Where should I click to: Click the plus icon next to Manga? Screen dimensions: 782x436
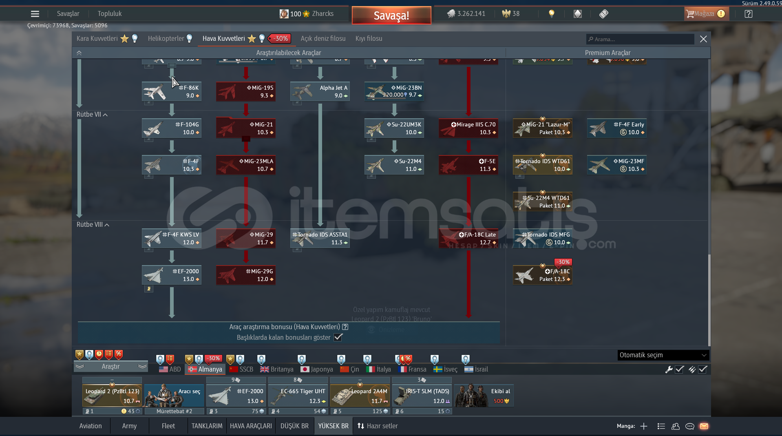(644, 426)
